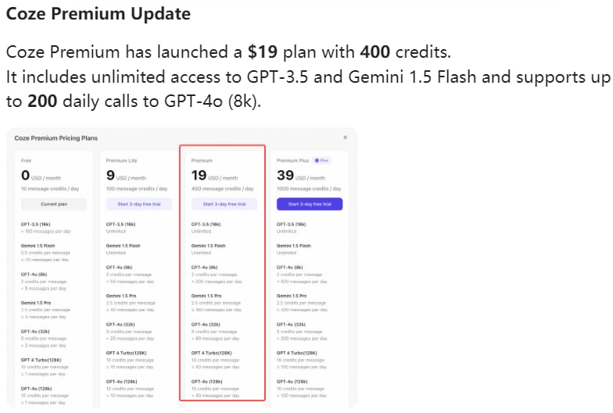Start 3-day free trial for Premium Lite
This screenshot has height=413, width=613.
click(139, 205)
